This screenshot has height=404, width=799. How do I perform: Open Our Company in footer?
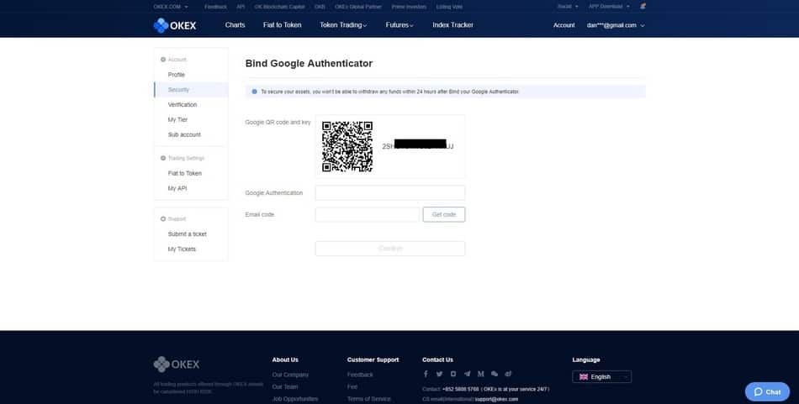pos(290,375)
